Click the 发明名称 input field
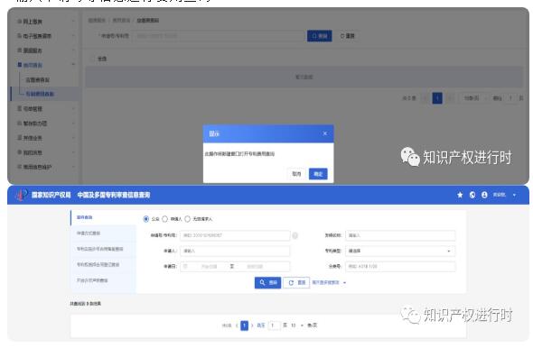Image resolution: width=533 pixels, height=348 pixels. [400, 235]
